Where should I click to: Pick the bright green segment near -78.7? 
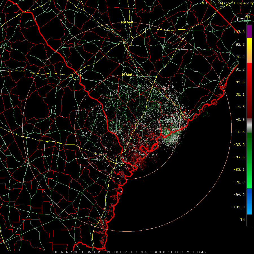(249, 182)
